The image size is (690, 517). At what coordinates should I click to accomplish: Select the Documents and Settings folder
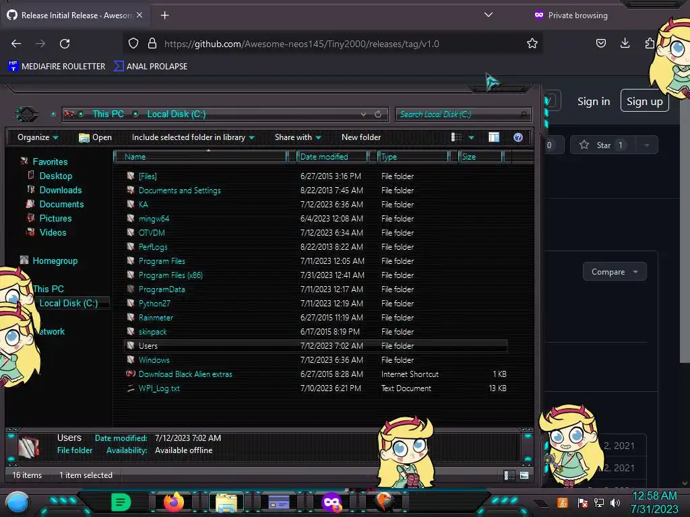tap(179, 191)
